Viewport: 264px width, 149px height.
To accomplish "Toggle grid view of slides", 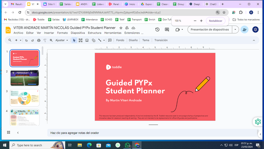I will click(8, 133).
